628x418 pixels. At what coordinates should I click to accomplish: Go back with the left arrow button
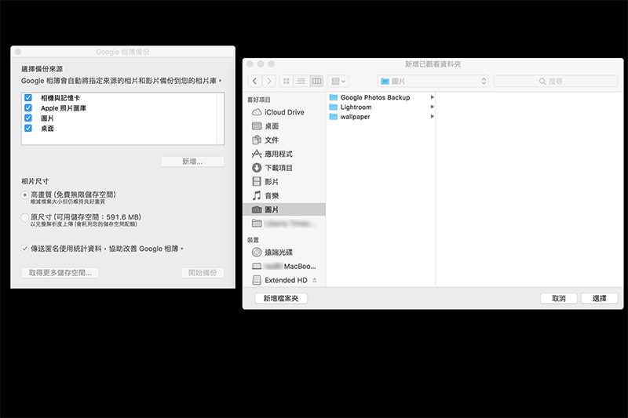click(255, 82)
